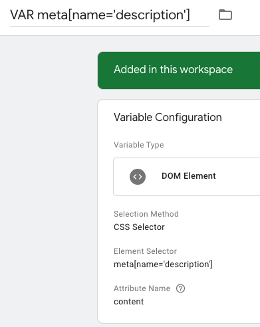This screenshot has height=327, width=260.
Task: Select the 'CSS Selector' value text
Action: (139, 227)
